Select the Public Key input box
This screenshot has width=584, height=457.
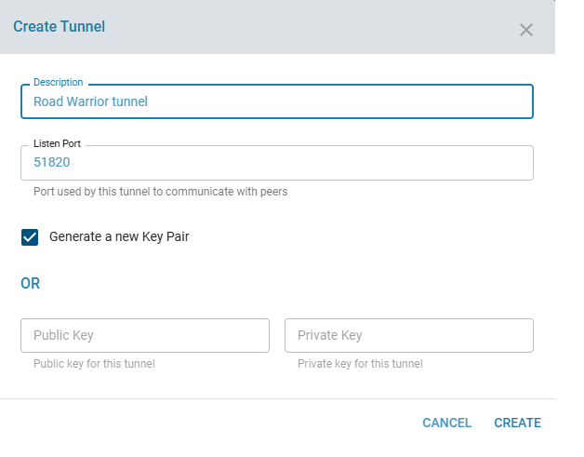point(144,335)
